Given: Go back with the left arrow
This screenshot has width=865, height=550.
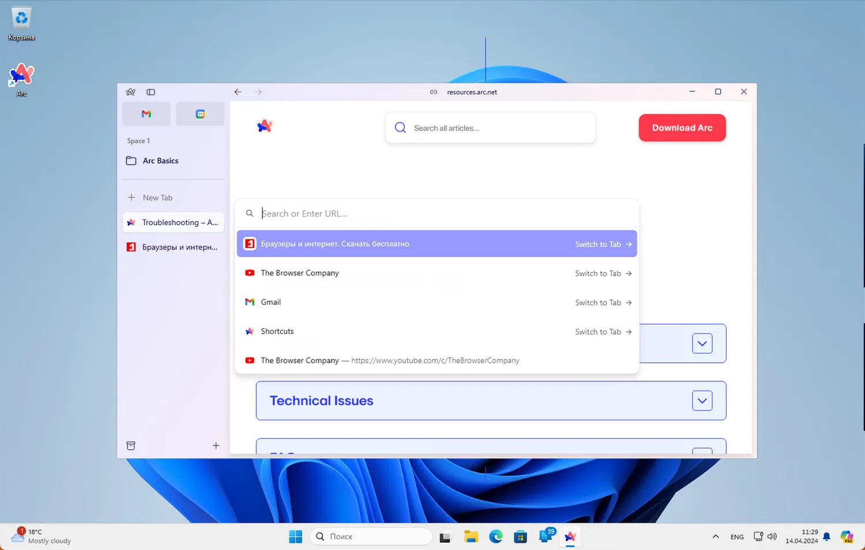Looking at the screenshot, I should click(x=238, y=92).
